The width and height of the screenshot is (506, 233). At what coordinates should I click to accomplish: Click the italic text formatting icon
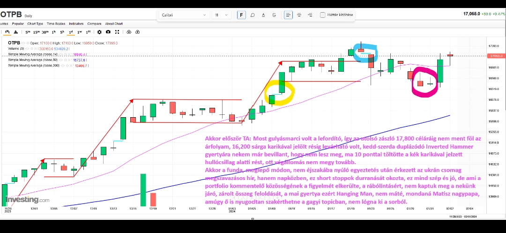pos(253,15)
